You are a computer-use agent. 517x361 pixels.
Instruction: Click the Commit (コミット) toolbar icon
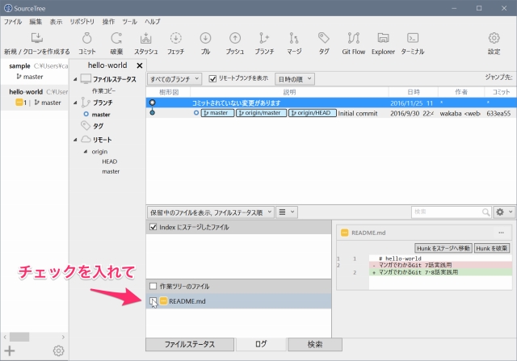87,43
